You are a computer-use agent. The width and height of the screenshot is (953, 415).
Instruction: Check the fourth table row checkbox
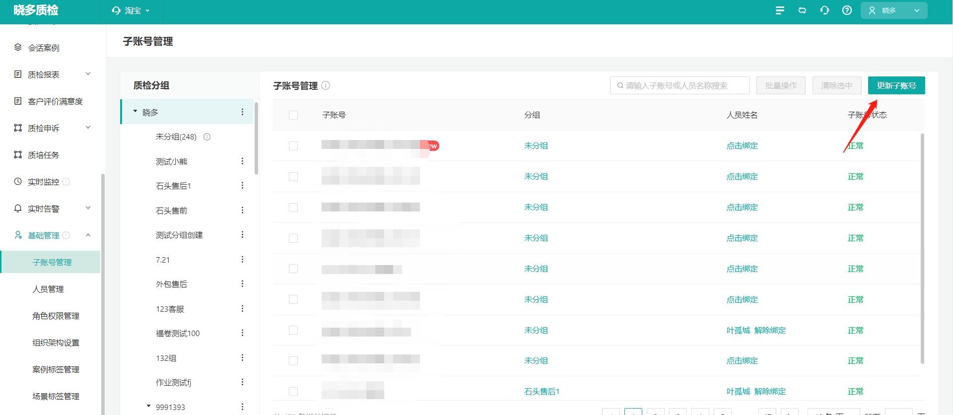pyautogui.click(x=293, y=238)
